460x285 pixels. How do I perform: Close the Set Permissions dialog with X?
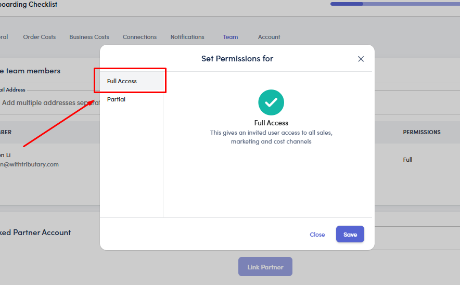pos(361,59)
